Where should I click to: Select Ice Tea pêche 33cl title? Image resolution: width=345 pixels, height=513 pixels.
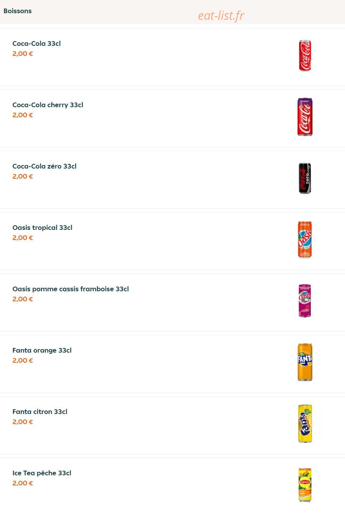tap(42, 473)
